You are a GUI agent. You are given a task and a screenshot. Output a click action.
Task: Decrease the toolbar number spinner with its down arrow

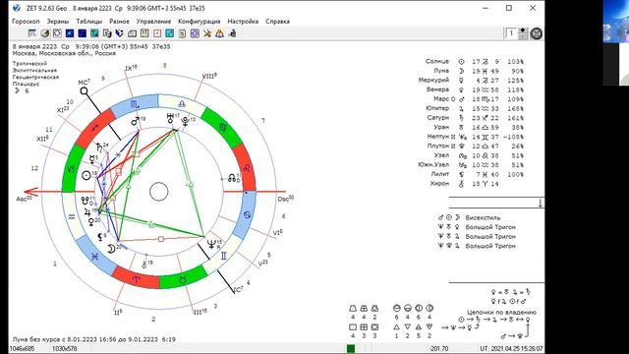pos(522,36)
